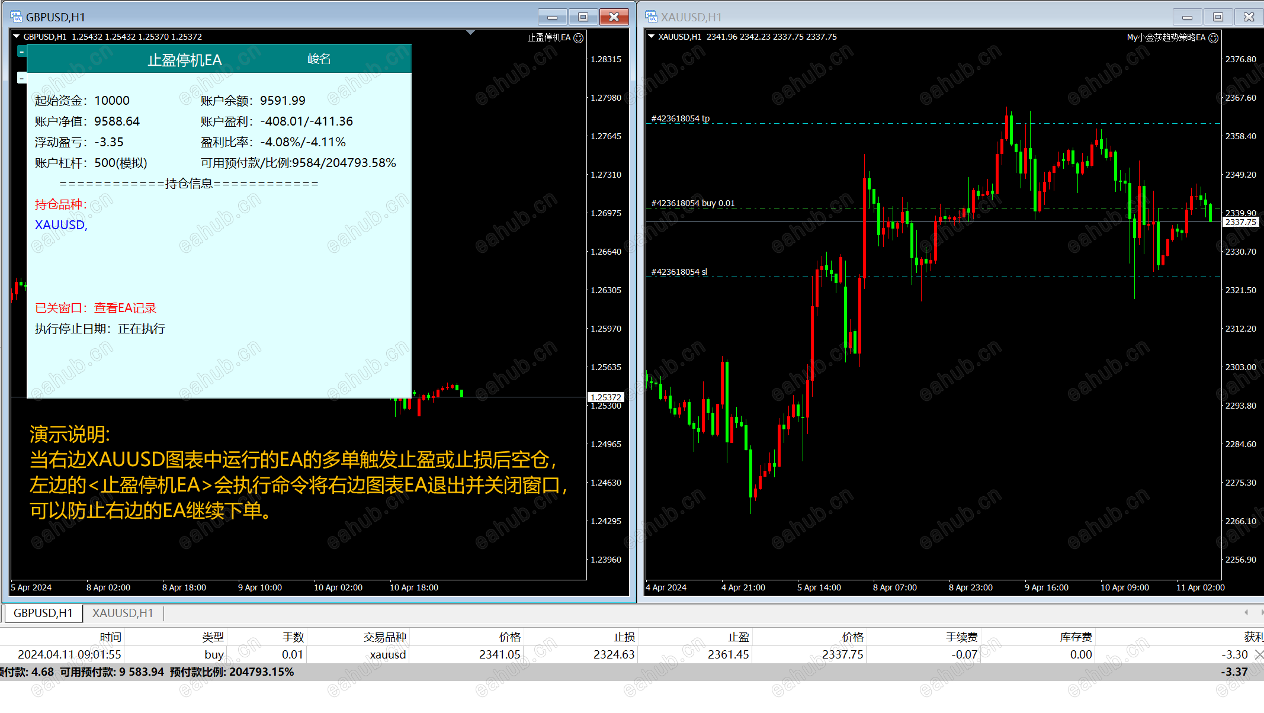Toggle the second minus button on EA panel
The width and height of the screenshot is (1264, 713).
[x=22, y=78]
